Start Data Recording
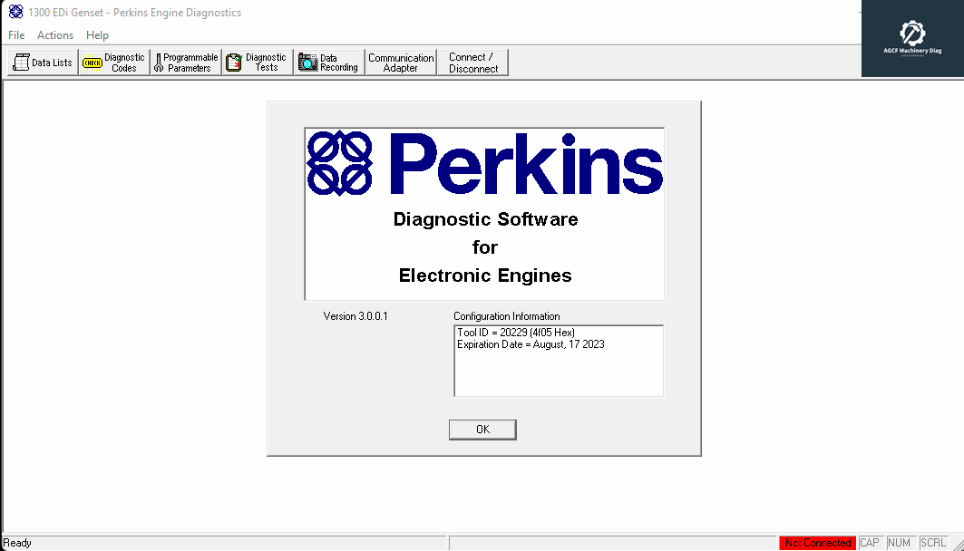The width and height of the screenshot is (964, 551). tap(328, 62)
